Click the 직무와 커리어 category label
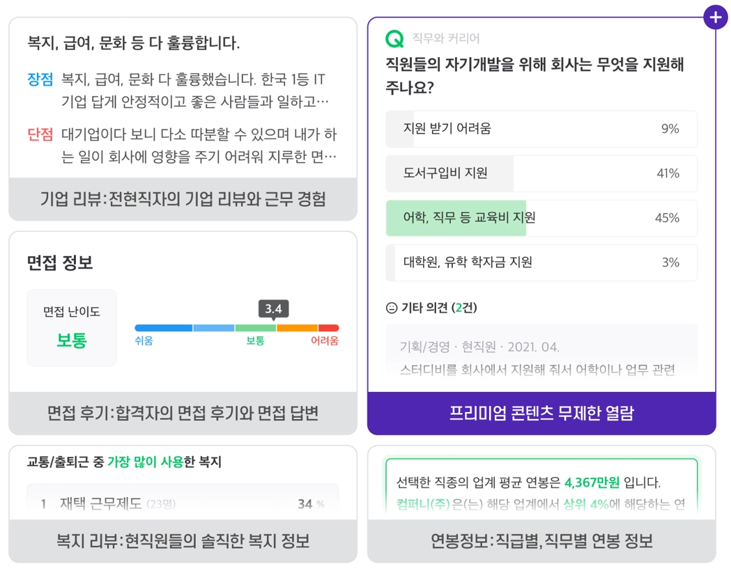 (x=446, y=38)
